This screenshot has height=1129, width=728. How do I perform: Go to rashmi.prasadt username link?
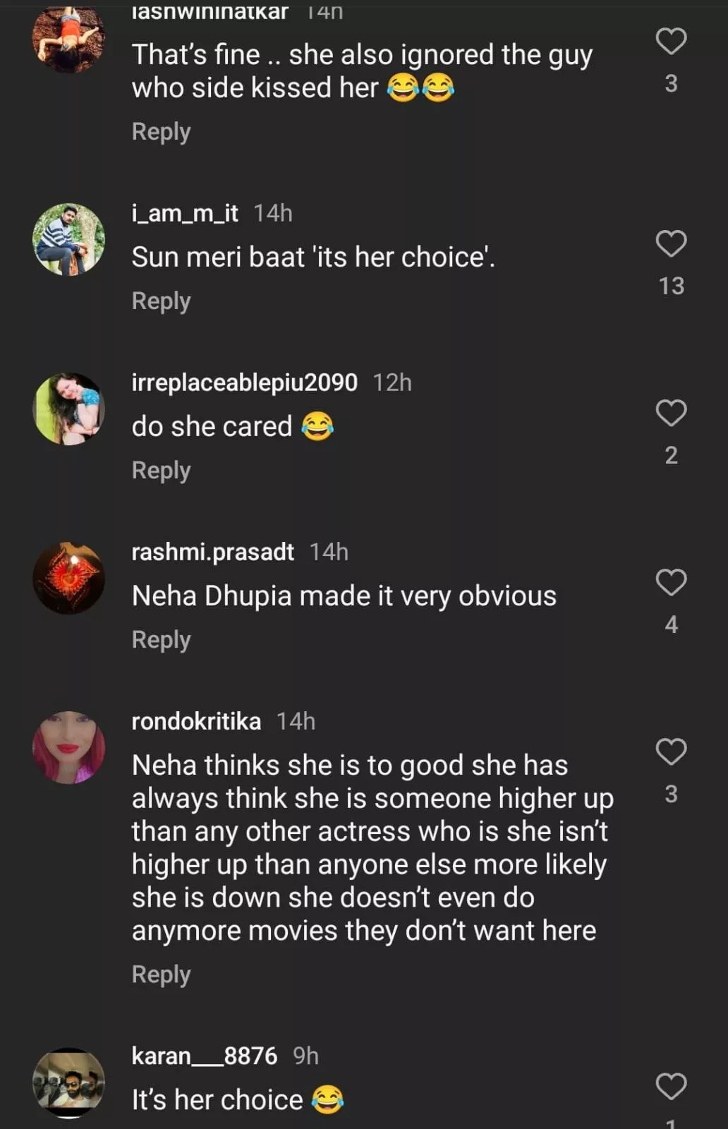click(212, 552)
